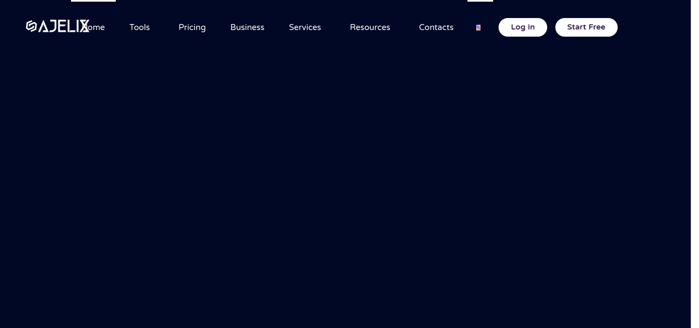Click the Ajelix hexagon logo icon

click(31, 26)
